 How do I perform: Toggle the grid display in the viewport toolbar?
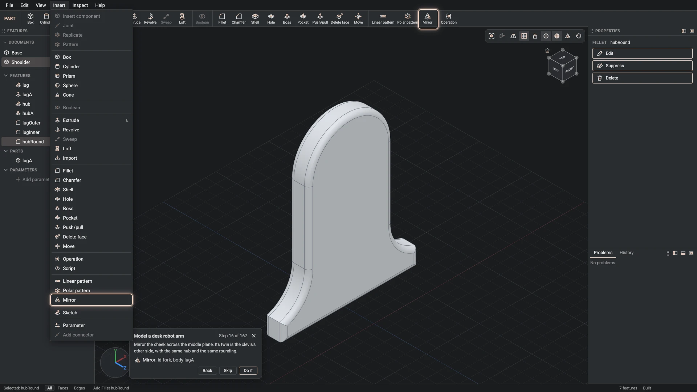click(524, 36)
